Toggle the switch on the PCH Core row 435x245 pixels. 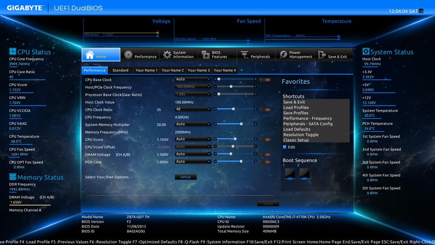pyautogui.click(x=265, y=162)
